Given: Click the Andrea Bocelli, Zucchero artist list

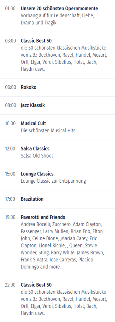Looking at the screenshot, I should tap(62, 246).
